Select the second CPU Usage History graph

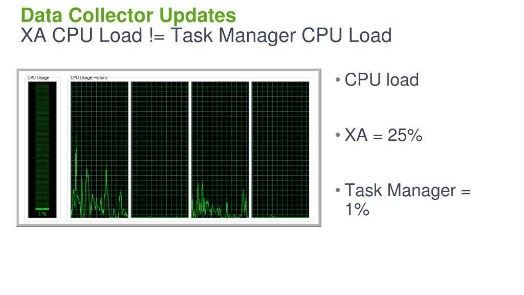click(x=160, y=150)
